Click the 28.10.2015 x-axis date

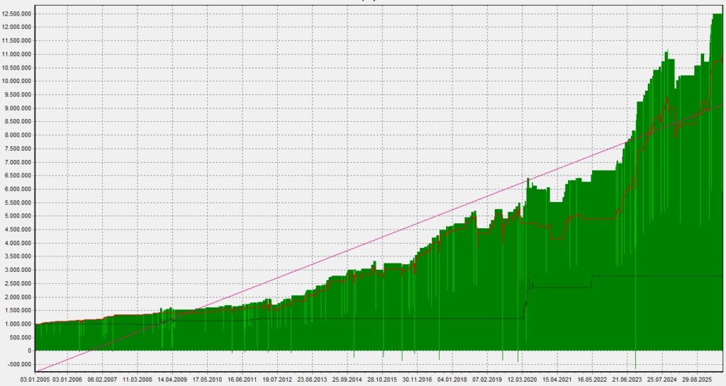(382, 380)
